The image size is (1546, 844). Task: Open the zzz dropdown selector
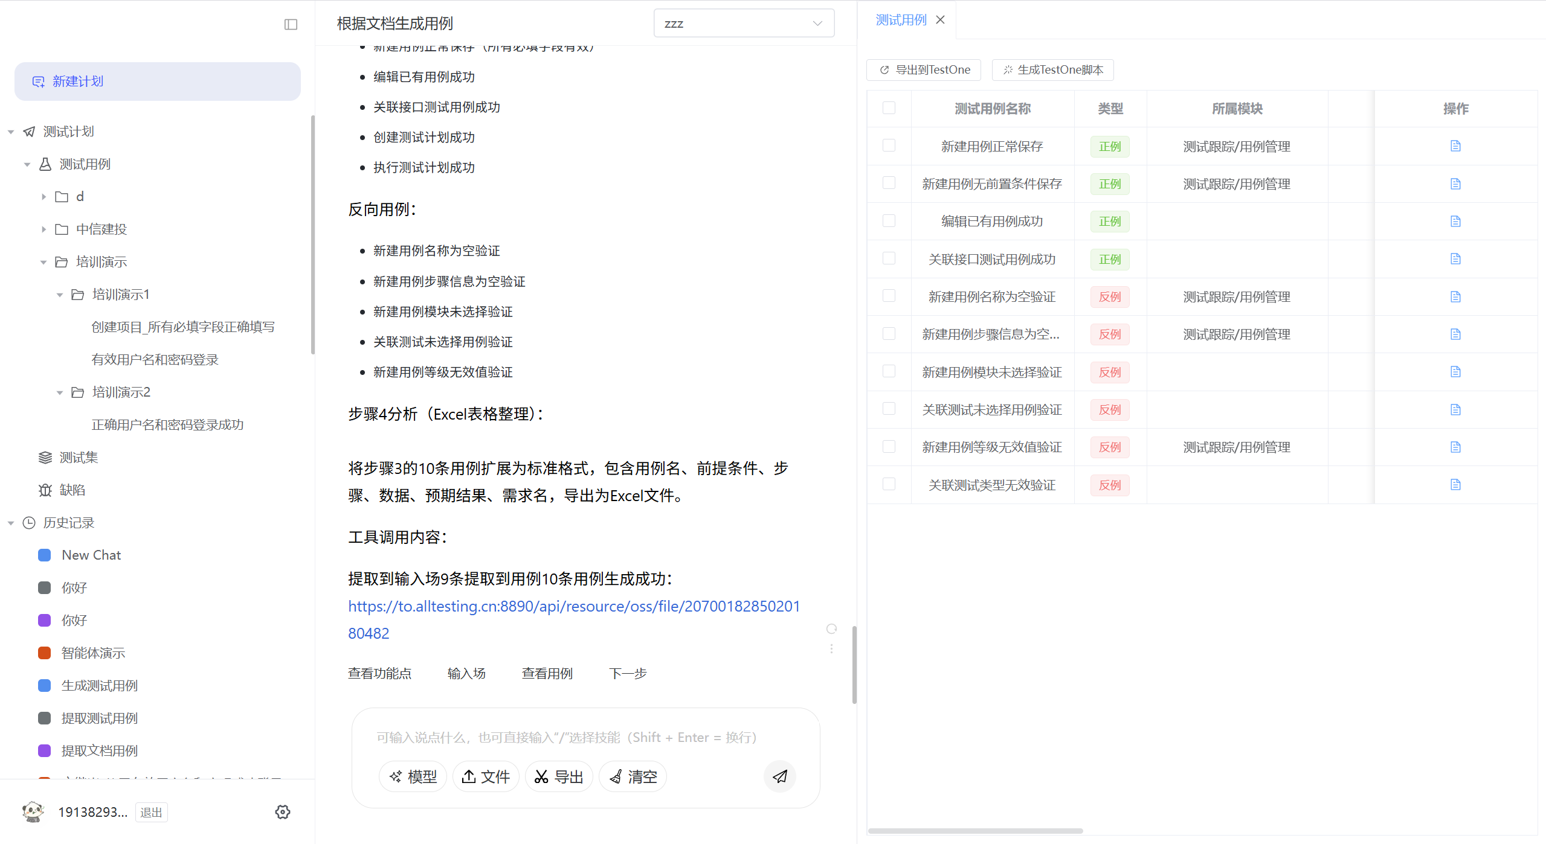[744, 24]
